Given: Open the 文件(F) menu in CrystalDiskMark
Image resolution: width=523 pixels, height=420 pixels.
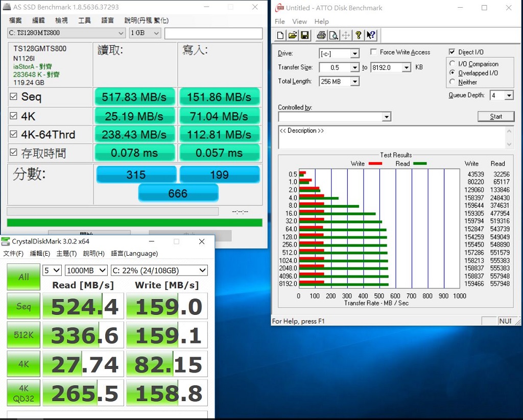Looking at the screenshot, I should tap(13, 253).
